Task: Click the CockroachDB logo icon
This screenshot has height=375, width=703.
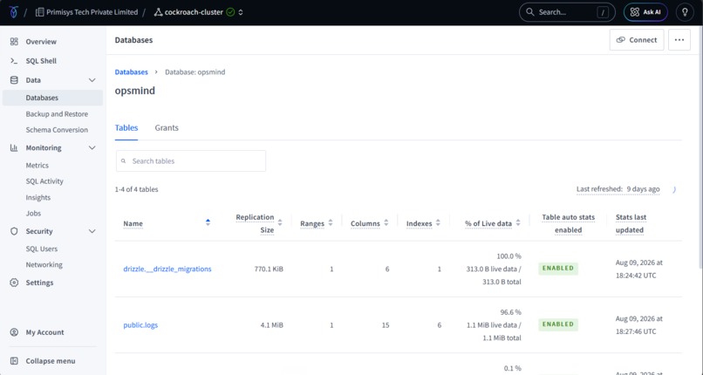Action: pos(13,12)
